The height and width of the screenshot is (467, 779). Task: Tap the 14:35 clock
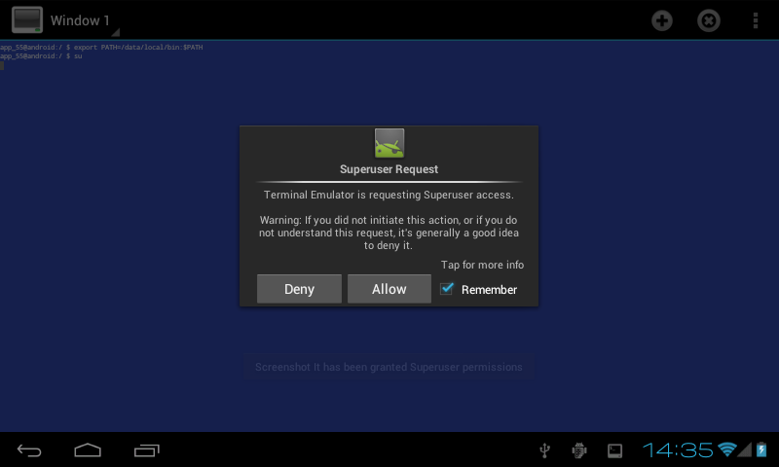(x=678, y=450)
